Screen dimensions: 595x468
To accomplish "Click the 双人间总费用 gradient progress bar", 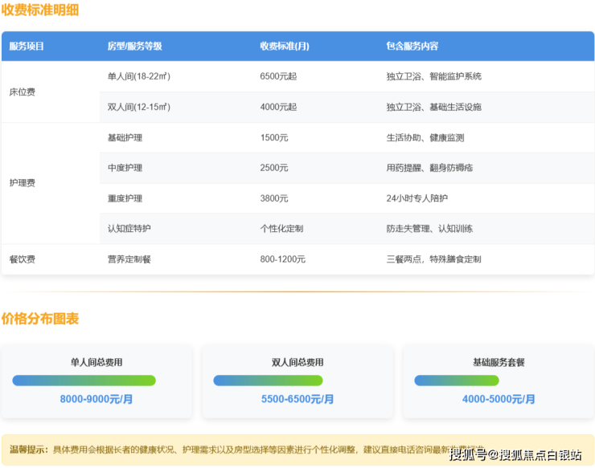I will 268,381.
